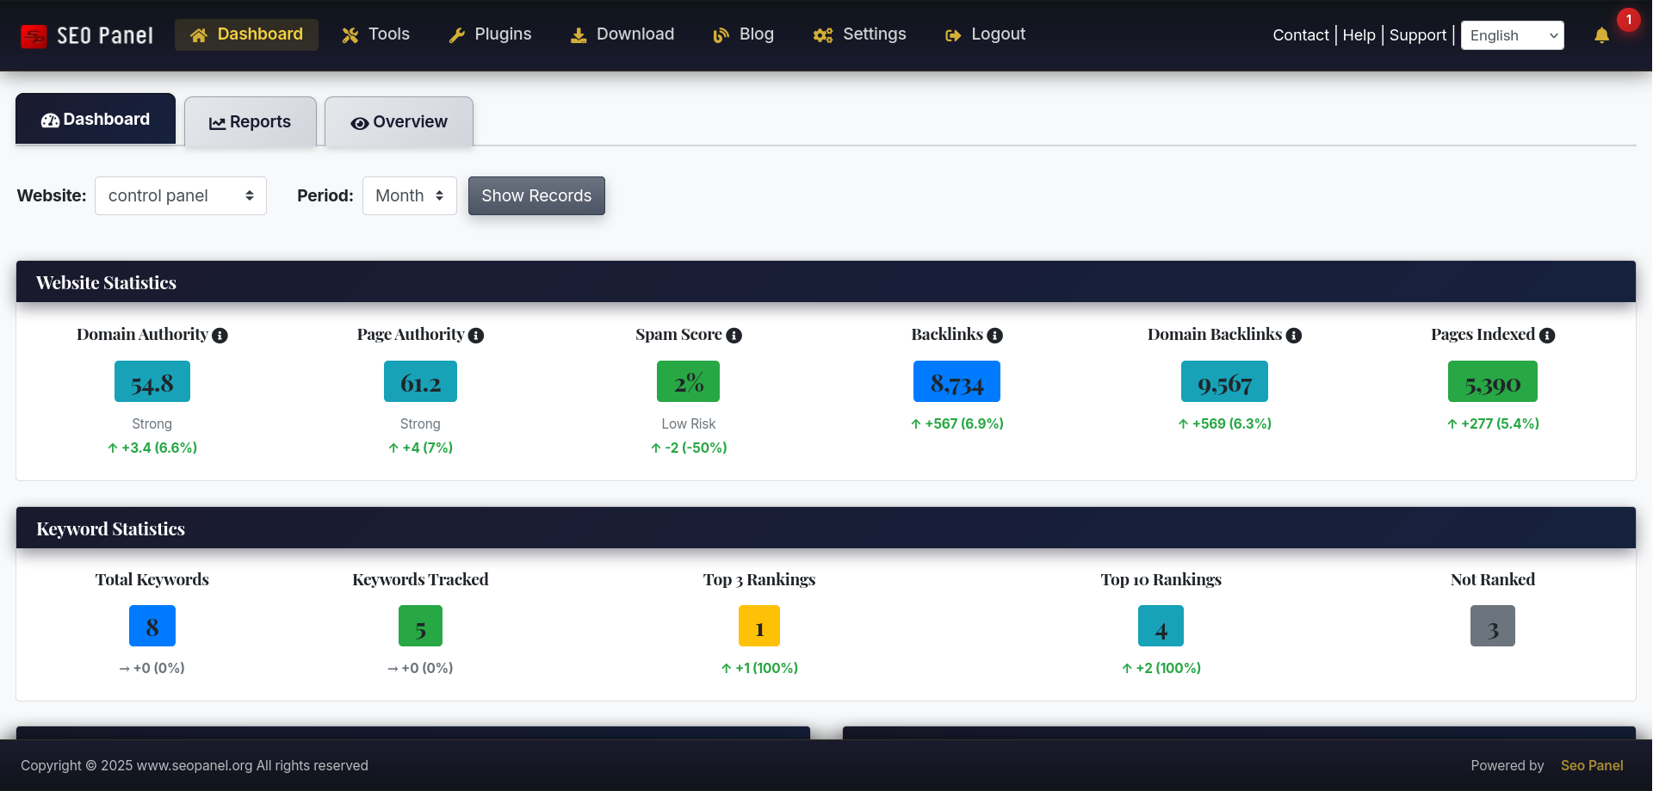Viewport: 1653px width, 791px height.
Task: Click the Spam Score info icon
Action: coord(734,336)
